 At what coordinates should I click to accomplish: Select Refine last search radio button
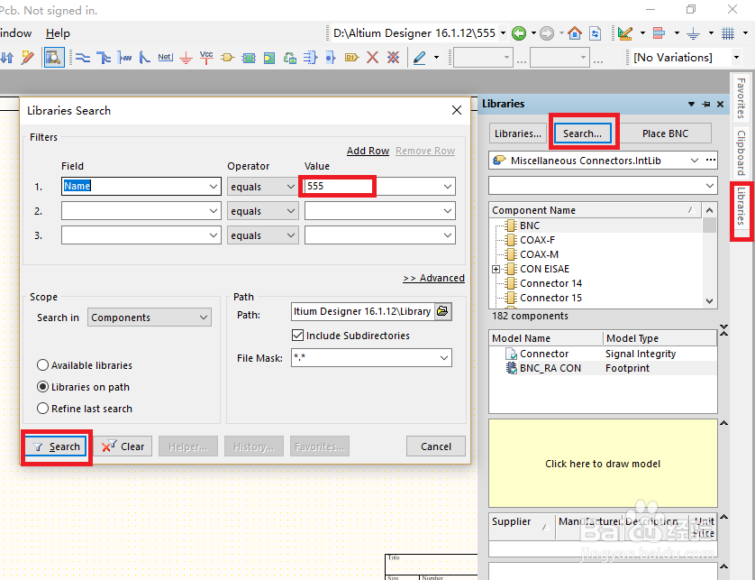[x=43, y=409]
